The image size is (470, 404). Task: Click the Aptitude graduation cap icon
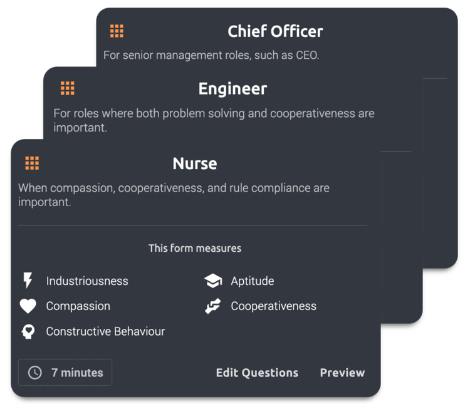(x=213, y=281)
